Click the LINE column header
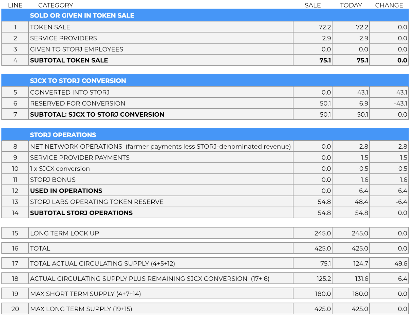This screenshot has height=318, width=410. 15,5
